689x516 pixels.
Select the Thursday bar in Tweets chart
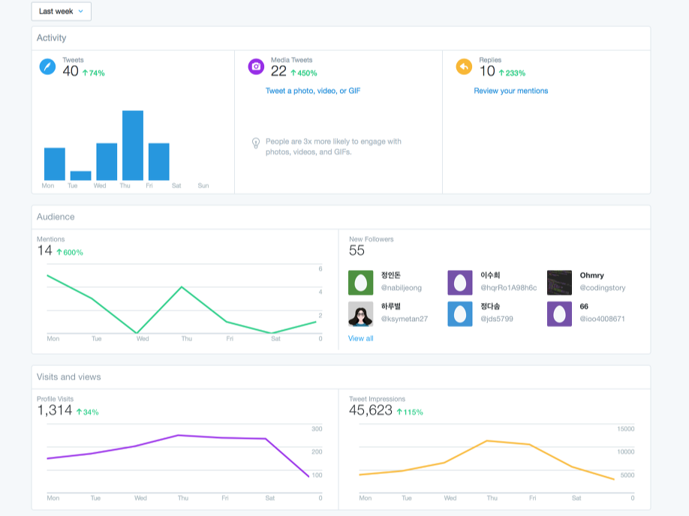click(133, 145)
